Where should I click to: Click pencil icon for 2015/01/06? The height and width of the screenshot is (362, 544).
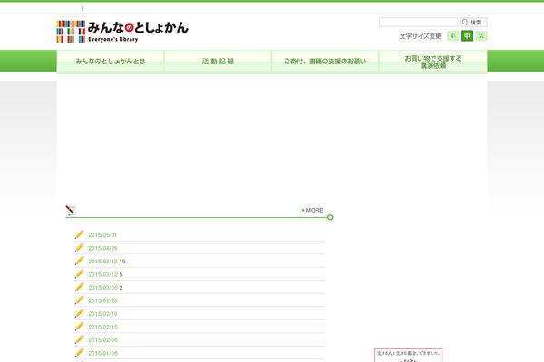point(79,353)
